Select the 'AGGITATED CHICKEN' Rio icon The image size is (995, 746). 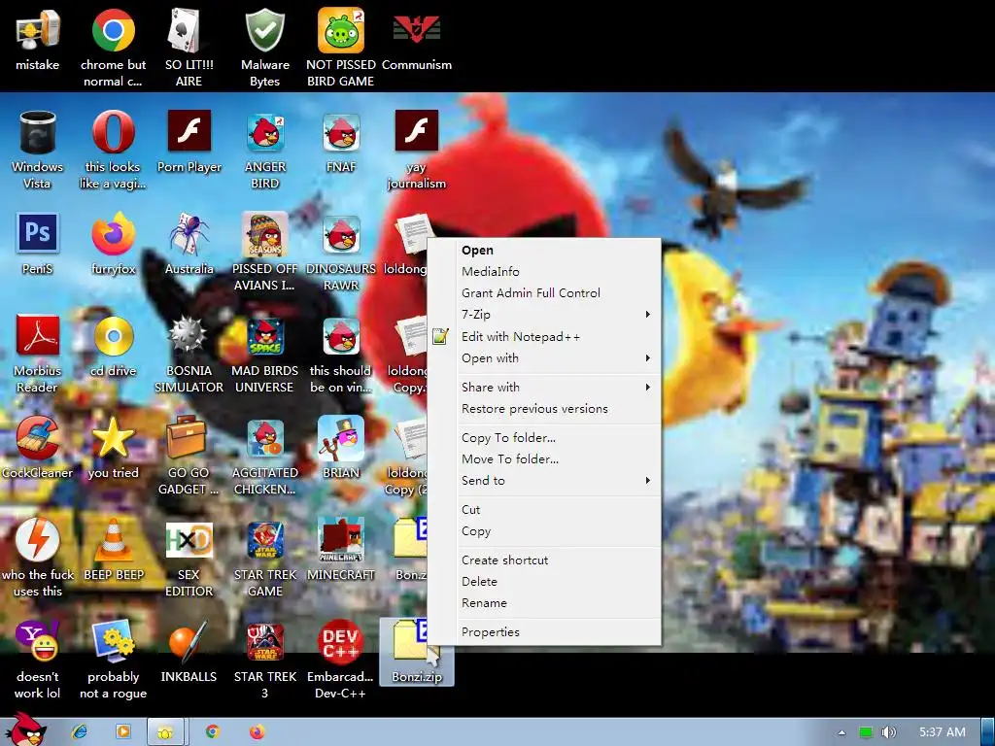(x=265, y=438)
